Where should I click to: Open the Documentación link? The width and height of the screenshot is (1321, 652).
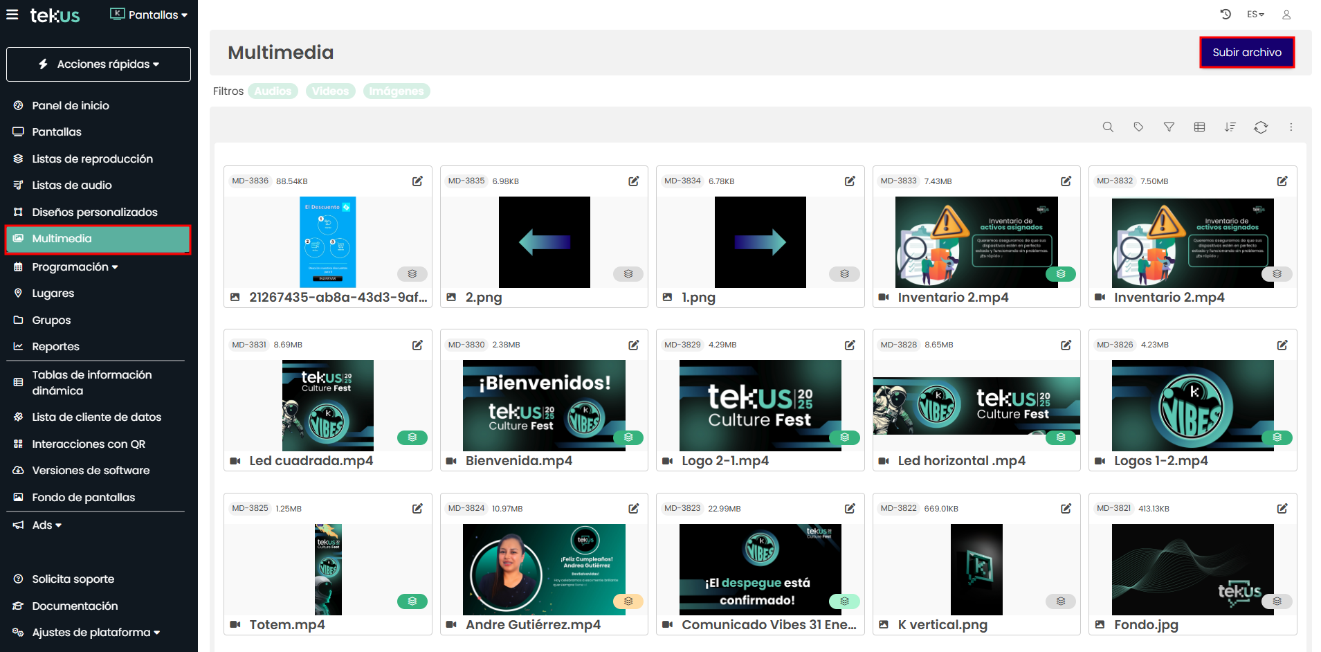coord(75,606)
